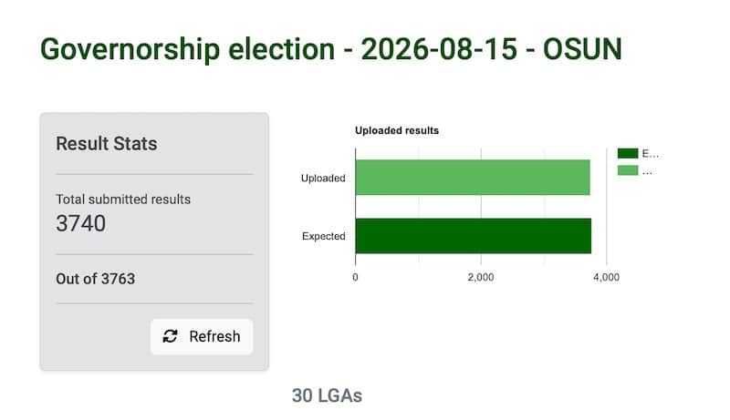Viewport: 730px width, 420px height.
Task: Click the 4,000 axis tick label
Action: click(x=606, y=277)
